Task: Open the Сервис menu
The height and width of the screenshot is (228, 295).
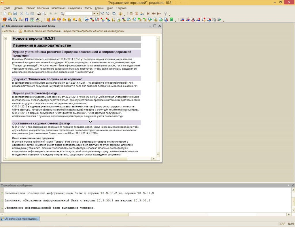Action: click(x=99, y=8)
